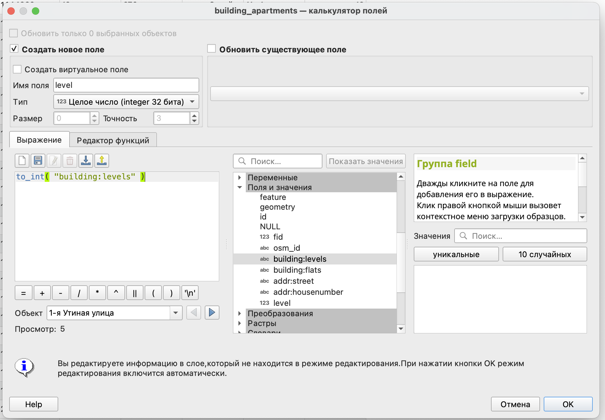Image resolution: width=605 pixels, height=420 pixels.
Task: Click the save expression floppy icon
Action: coord(38,161)
